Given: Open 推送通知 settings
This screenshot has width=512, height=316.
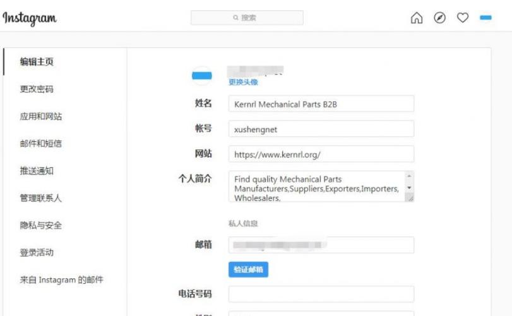Looking at the screenshot, I should click(37, 171).
